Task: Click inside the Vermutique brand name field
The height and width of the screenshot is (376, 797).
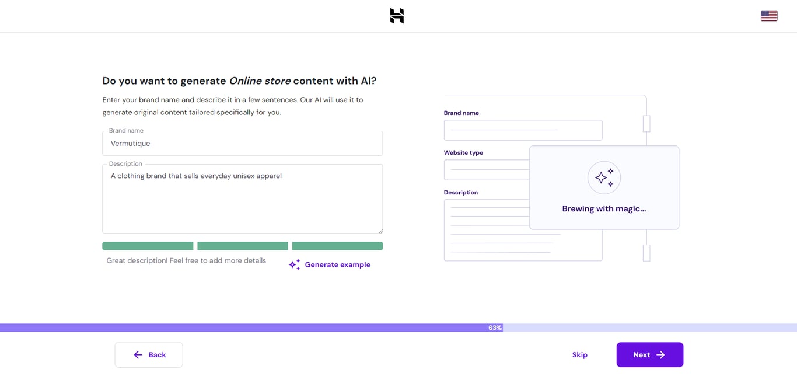Action: click(242, 143)
